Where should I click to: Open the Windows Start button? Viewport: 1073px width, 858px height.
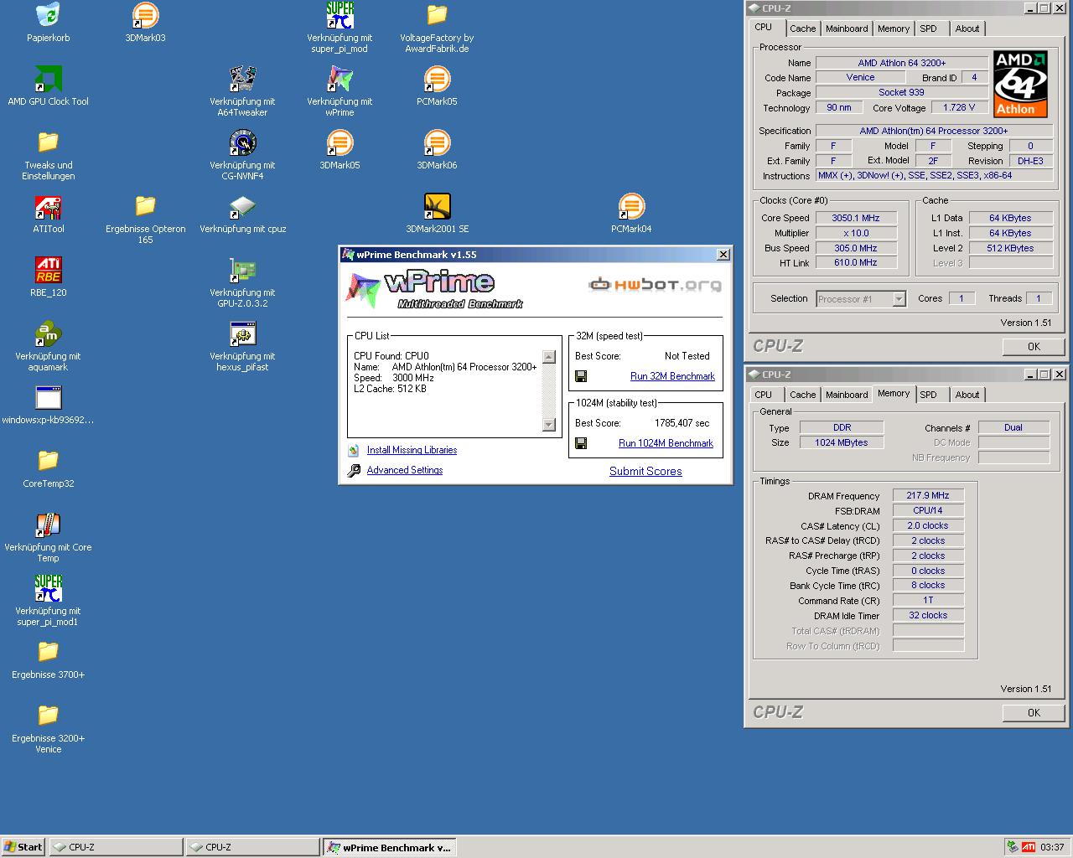[x=23, y=847]
